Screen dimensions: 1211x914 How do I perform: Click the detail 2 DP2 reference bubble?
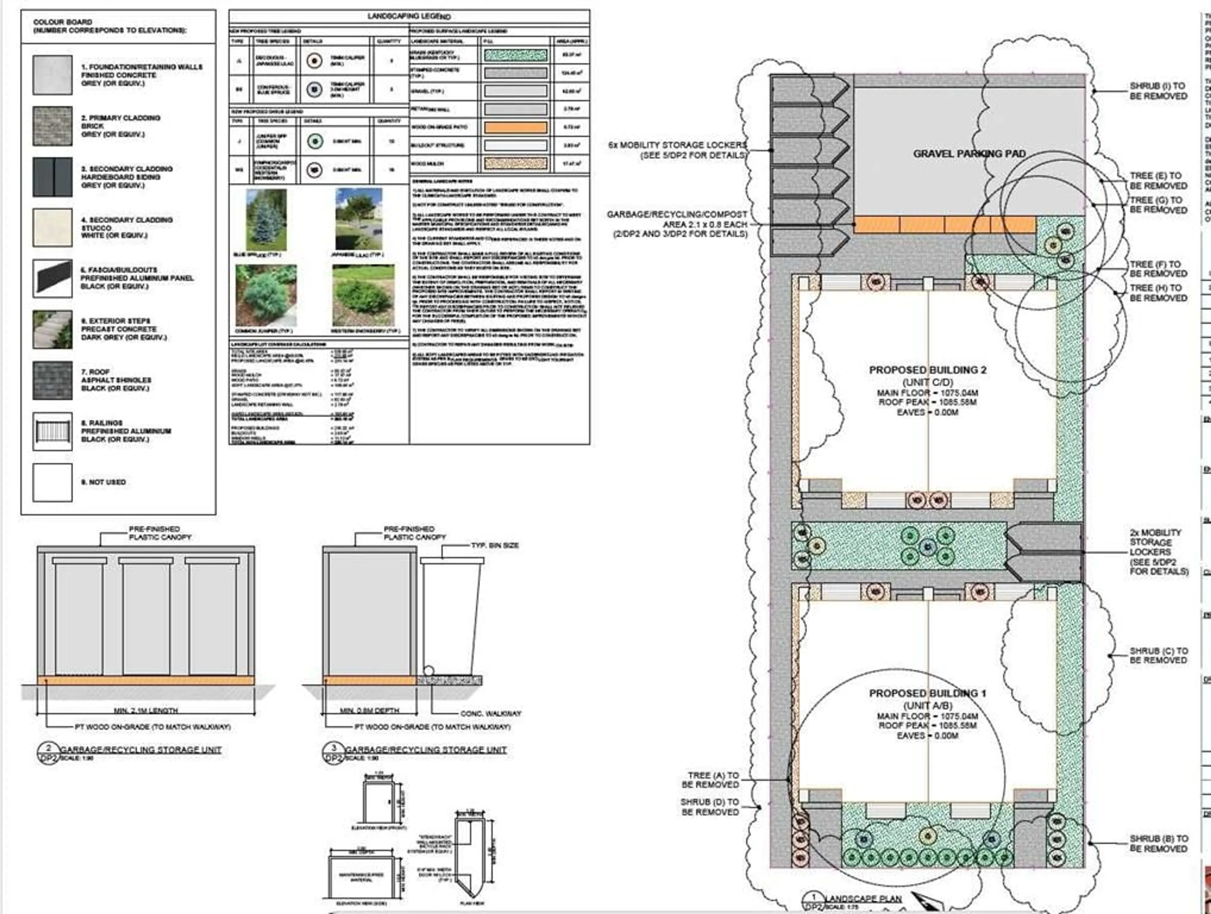click(49, 753)
